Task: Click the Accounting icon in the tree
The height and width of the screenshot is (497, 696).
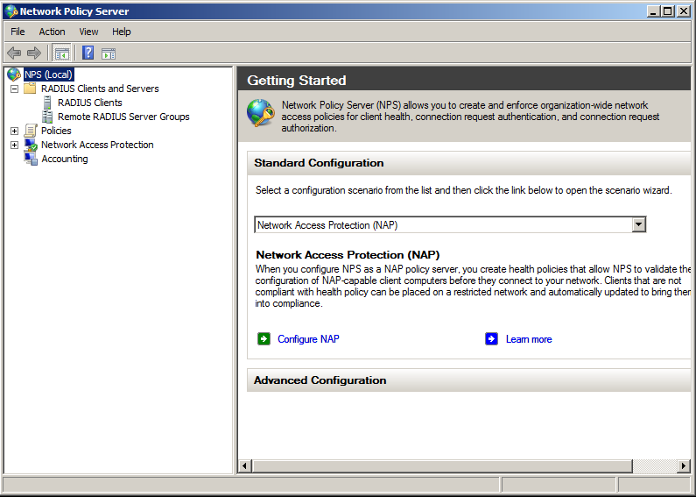Action: click(x=31, y=159)
